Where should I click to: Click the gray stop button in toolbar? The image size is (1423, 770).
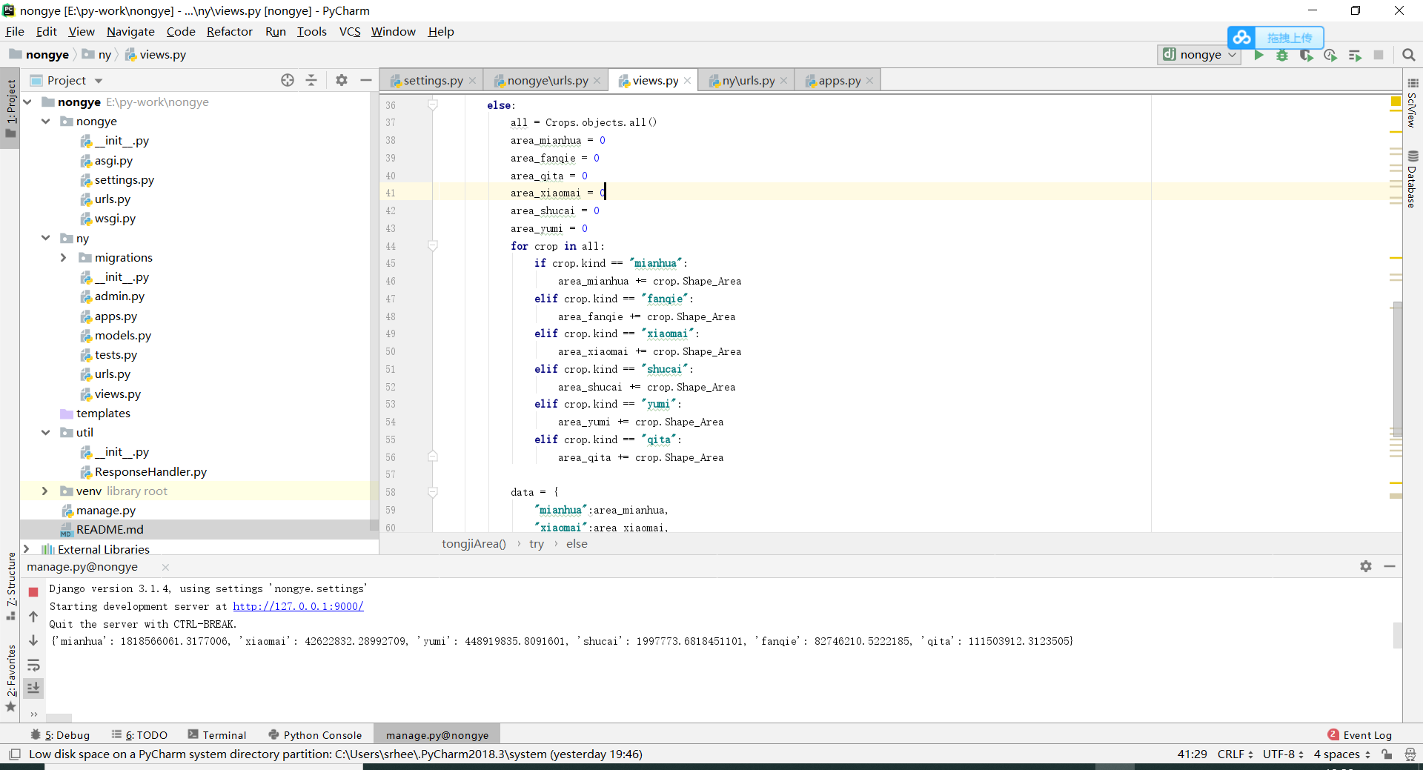click(x=1379, y=55)
